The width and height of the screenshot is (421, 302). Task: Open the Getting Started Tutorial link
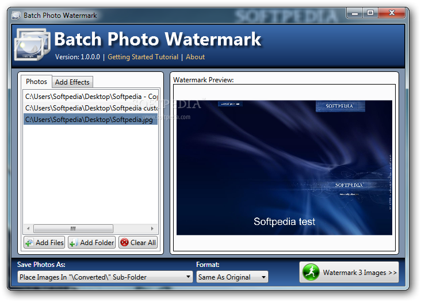(x=143, y=57)
